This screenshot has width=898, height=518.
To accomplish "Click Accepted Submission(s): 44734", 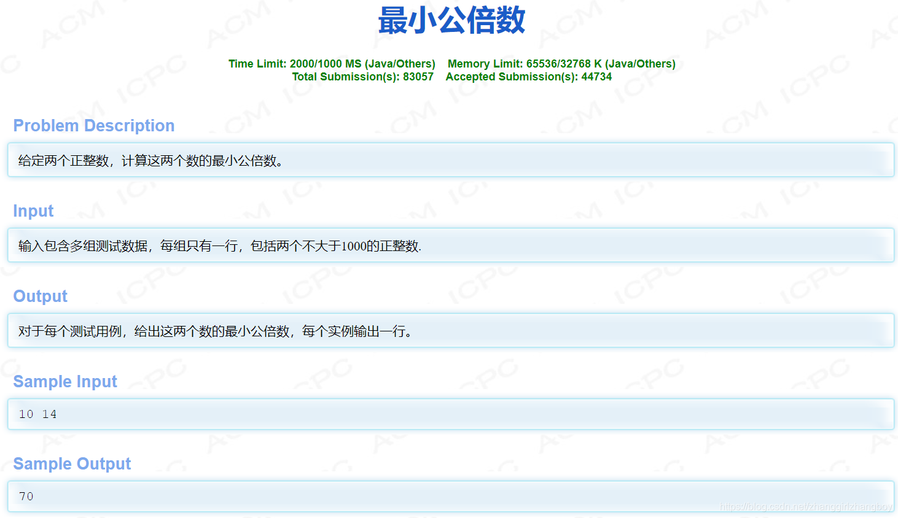I will coord(529,77).
